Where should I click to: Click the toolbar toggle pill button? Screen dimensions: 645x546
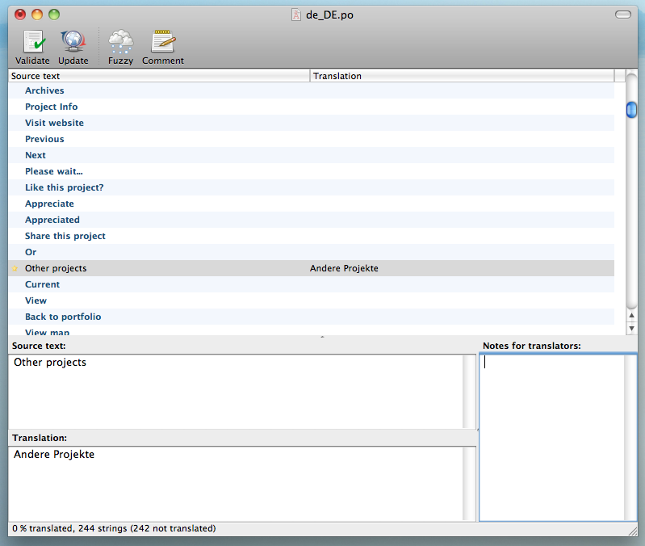[622, 15]
